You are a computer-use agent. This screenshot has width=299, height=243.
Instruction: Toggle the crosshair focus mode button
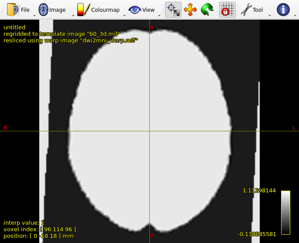[x=173, y=10]
